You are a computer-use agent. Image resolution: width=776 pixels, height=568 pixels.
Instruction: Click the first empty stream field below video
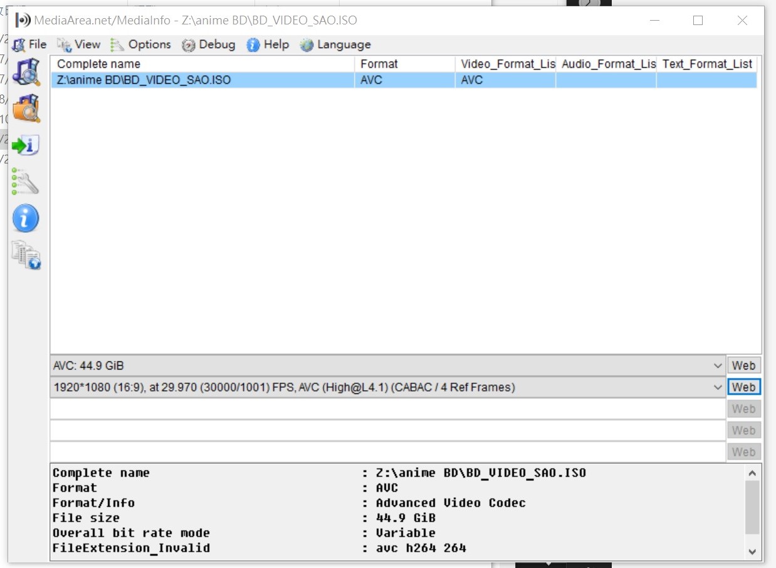387,409
